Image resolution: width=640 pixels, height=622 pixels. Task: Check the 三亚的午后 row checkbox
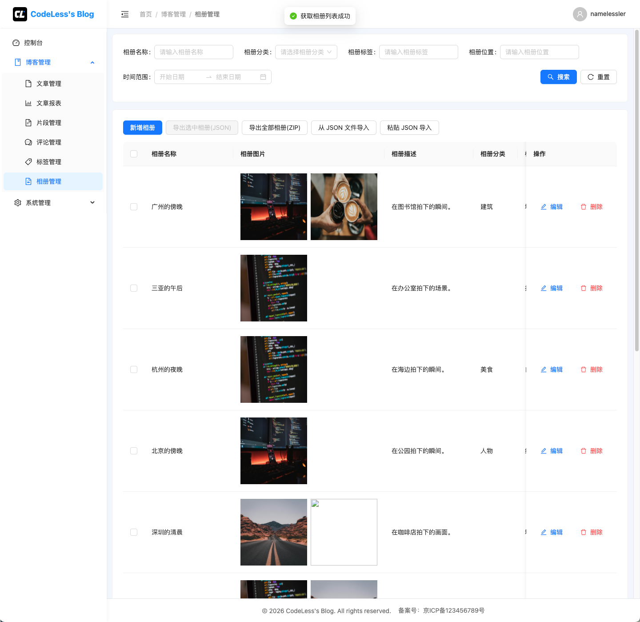134,288
